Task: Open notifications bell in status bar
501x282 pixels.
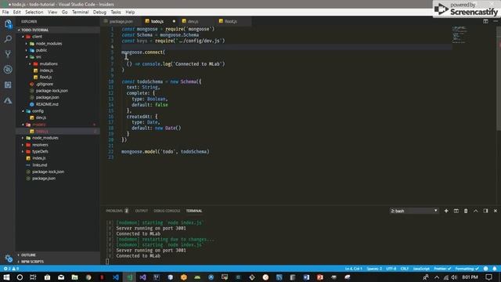Action: click(x=495, y=269)
